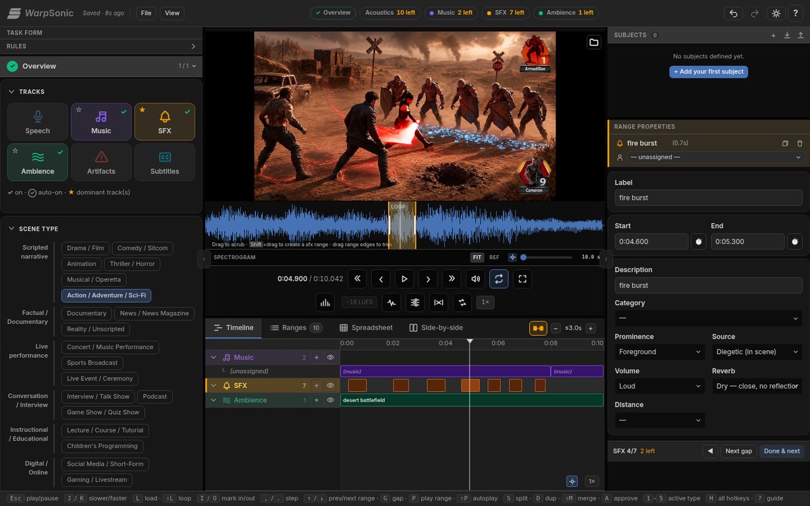Switch to the Ranges tab
This screenshot has height=506, width=810.
point(296,328)
